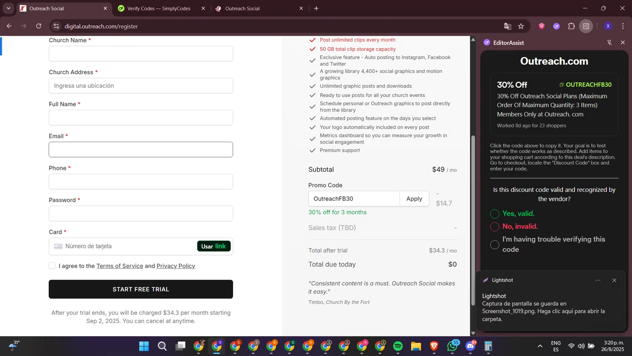Open the Terms of Service link
Screen dimensions: 632x356
pyautogui.click(x=120, y=266)
